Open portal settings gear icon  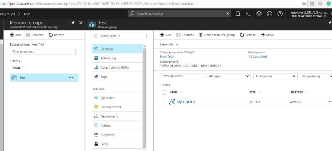(259, 14)
